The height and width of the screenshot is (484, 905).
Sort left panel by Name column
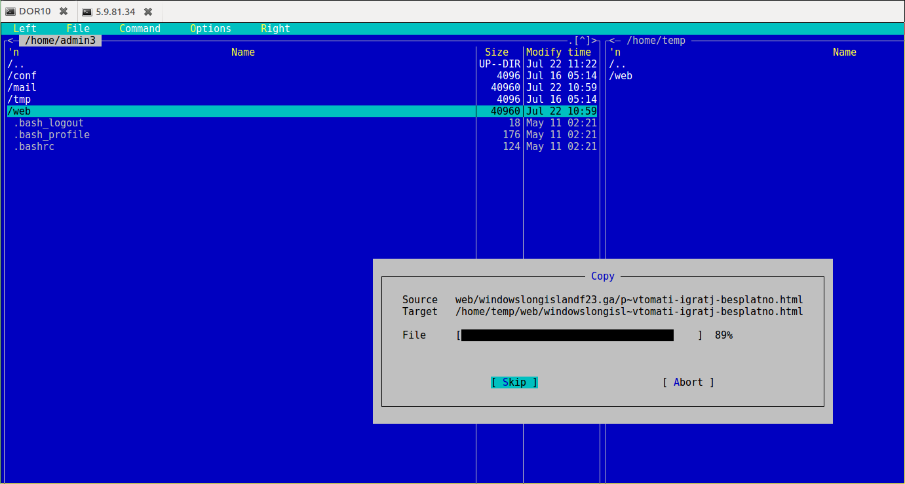point(243,52)
